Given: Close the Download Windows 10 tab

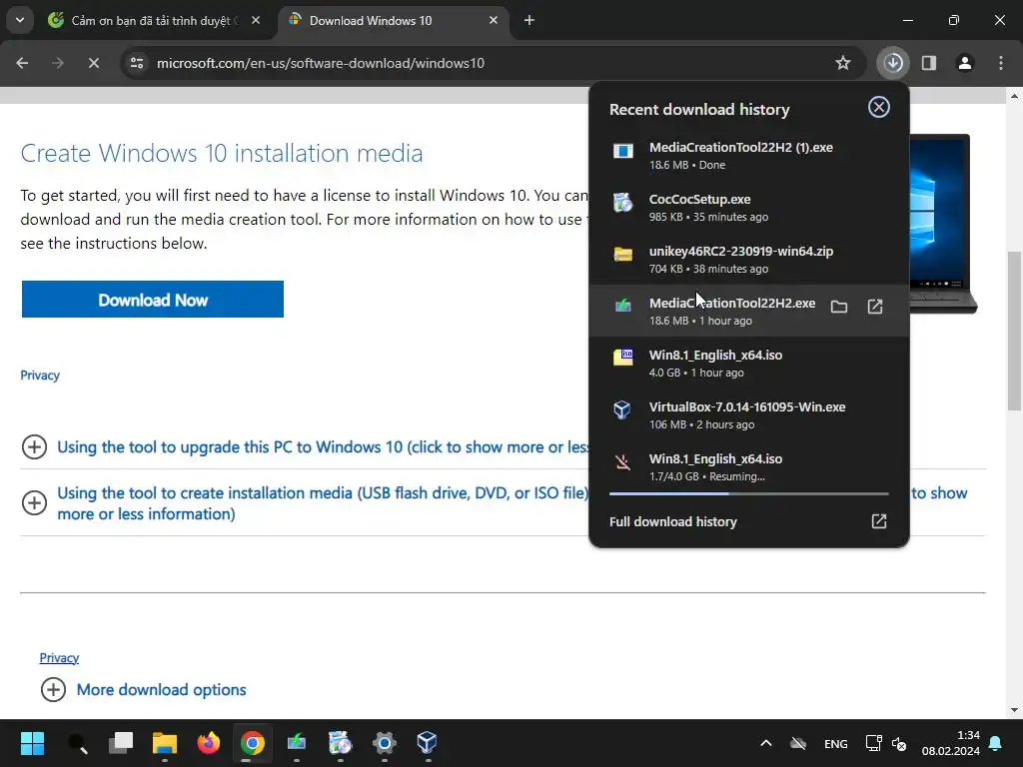Looking at the screenshot, I should point(494,21).
